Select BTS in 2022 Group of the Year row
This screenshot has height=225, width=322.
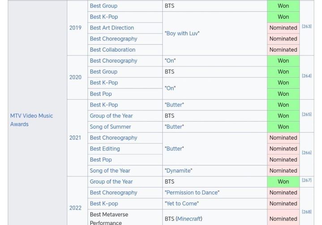tap(169, 182)
